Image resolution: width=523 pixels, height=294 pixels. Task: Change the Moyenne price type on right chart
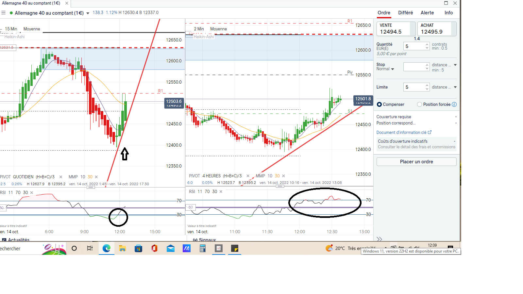[x=218, y=29]
